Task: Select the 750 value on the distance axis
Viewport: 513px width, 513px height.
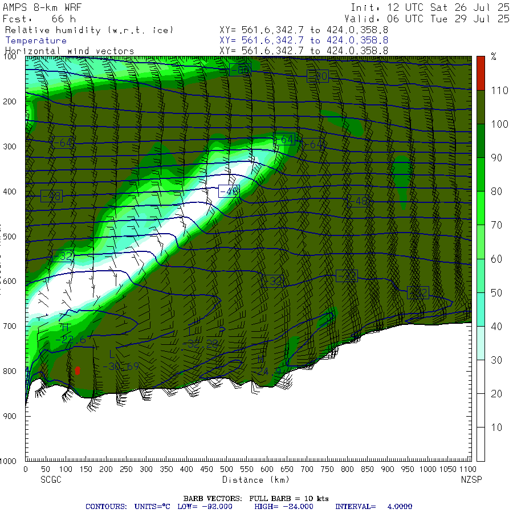Action: click(x=327, y=469)
